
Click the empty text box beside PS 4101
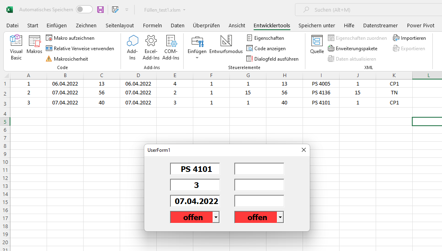pyautogui.click(x=259, y=169)
